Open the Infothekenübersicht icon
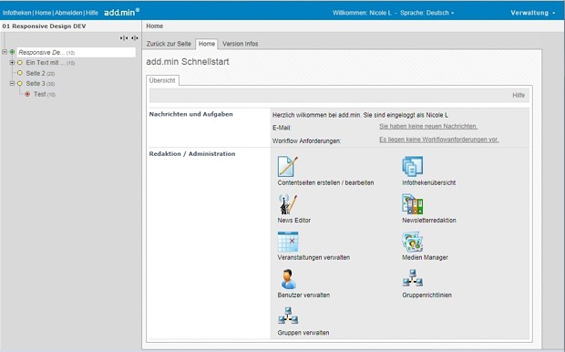 click(x=413, y=166)
